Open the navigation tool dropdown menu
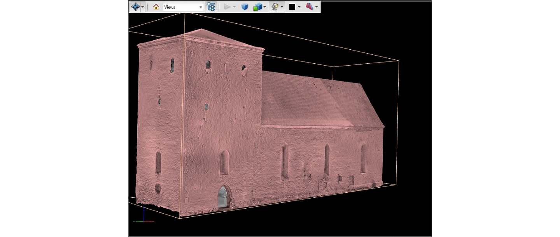 [x=142, y=6]
